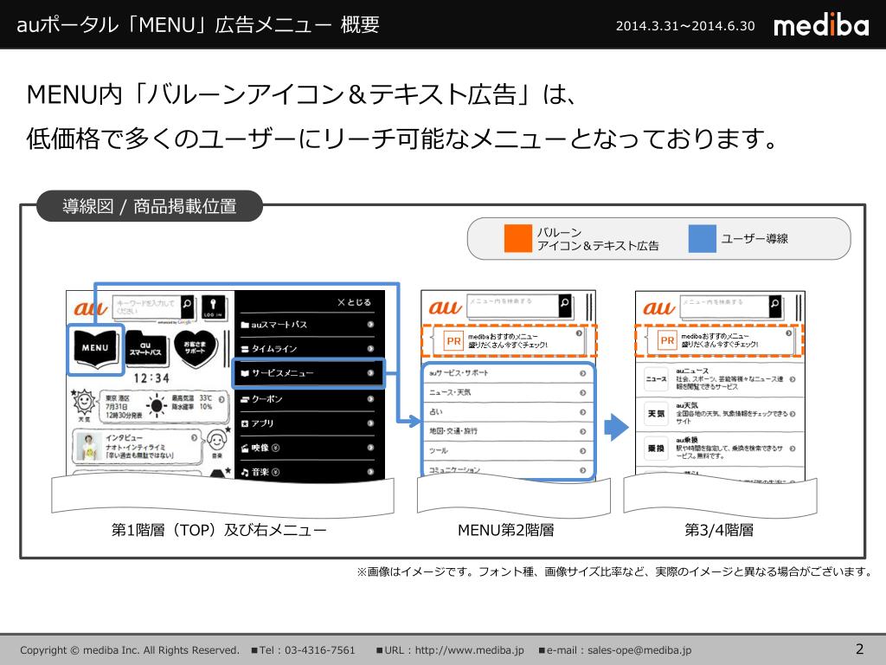Click the メニュー内を検索する field in MENU第2階層

point(512,306)
